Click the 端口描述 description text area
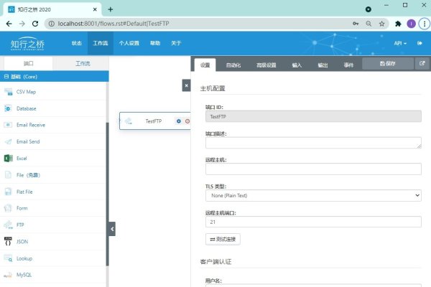Screen dimensions: 431x287 point(313,143)
